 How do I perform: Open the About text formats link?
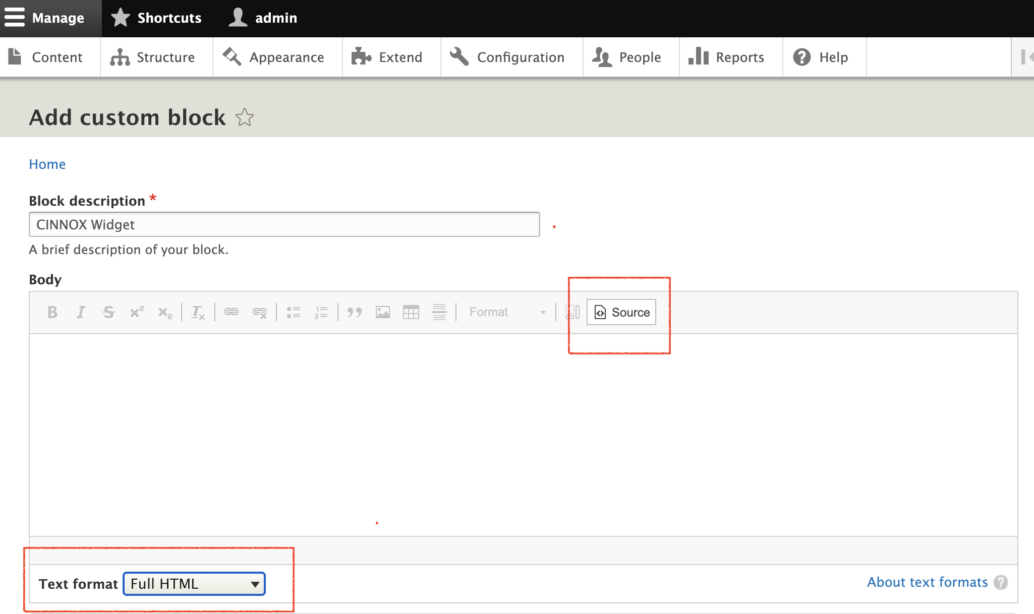point(927,582)
